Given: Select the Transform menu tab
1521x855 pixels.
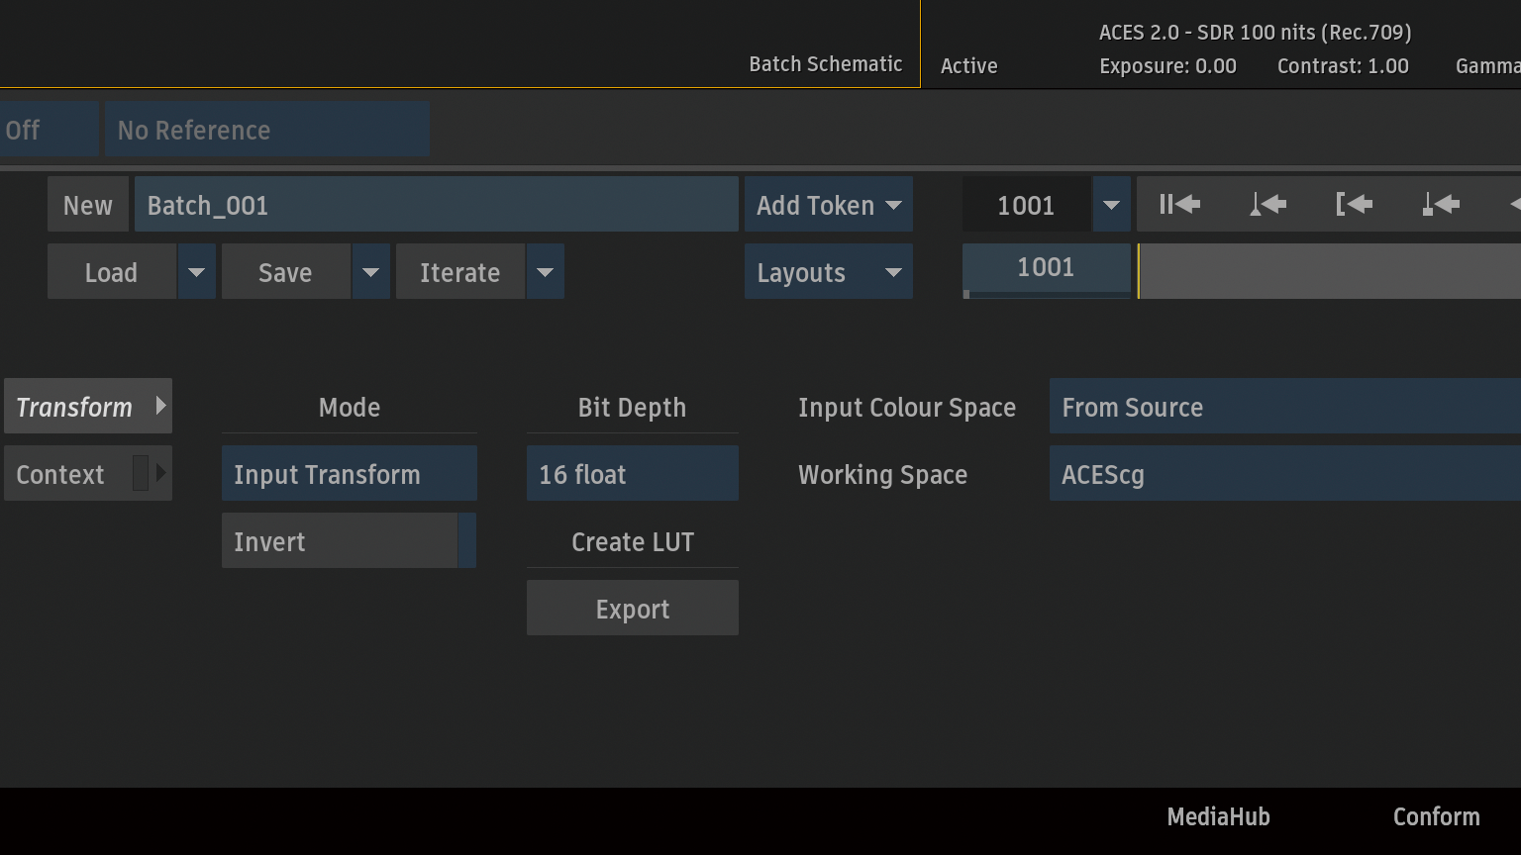Looking at the screenshot, I should pyautogui.click(x=87, y=407).
